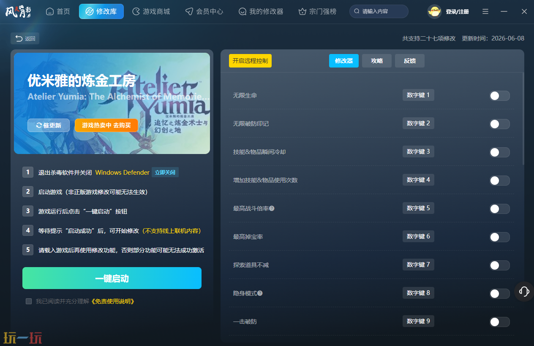Click hotkey 数字键 4 button
534x346 pixels.
418,180
